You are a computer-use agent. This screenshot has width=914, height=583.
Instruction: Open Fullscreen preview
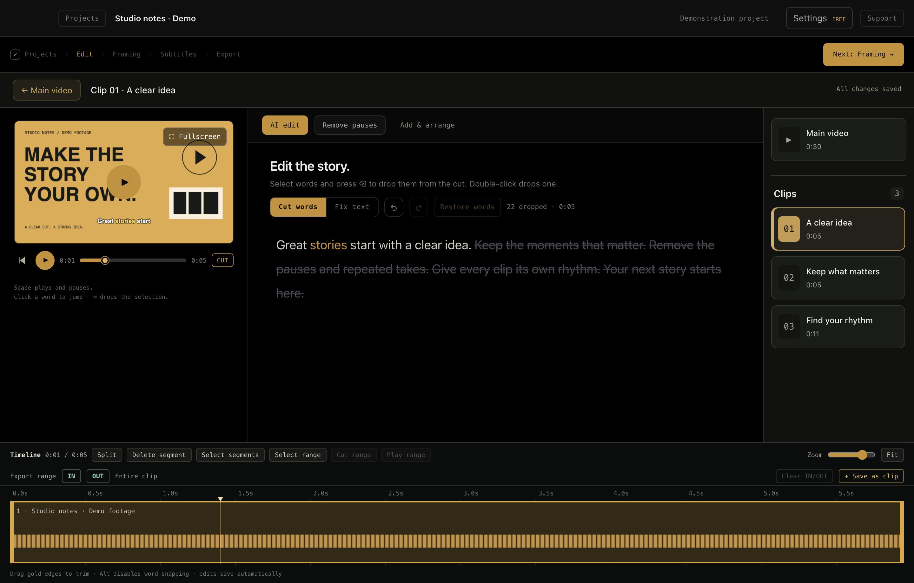(195, 137)
